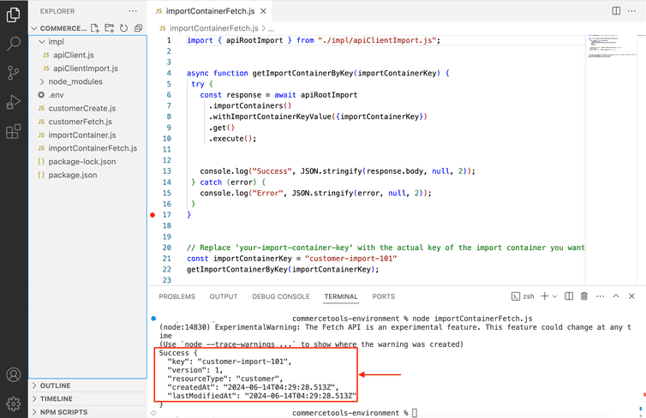The height and width of the screenshot is (418, 646).
Task: Open Source Control view
Action: (13, 73)
